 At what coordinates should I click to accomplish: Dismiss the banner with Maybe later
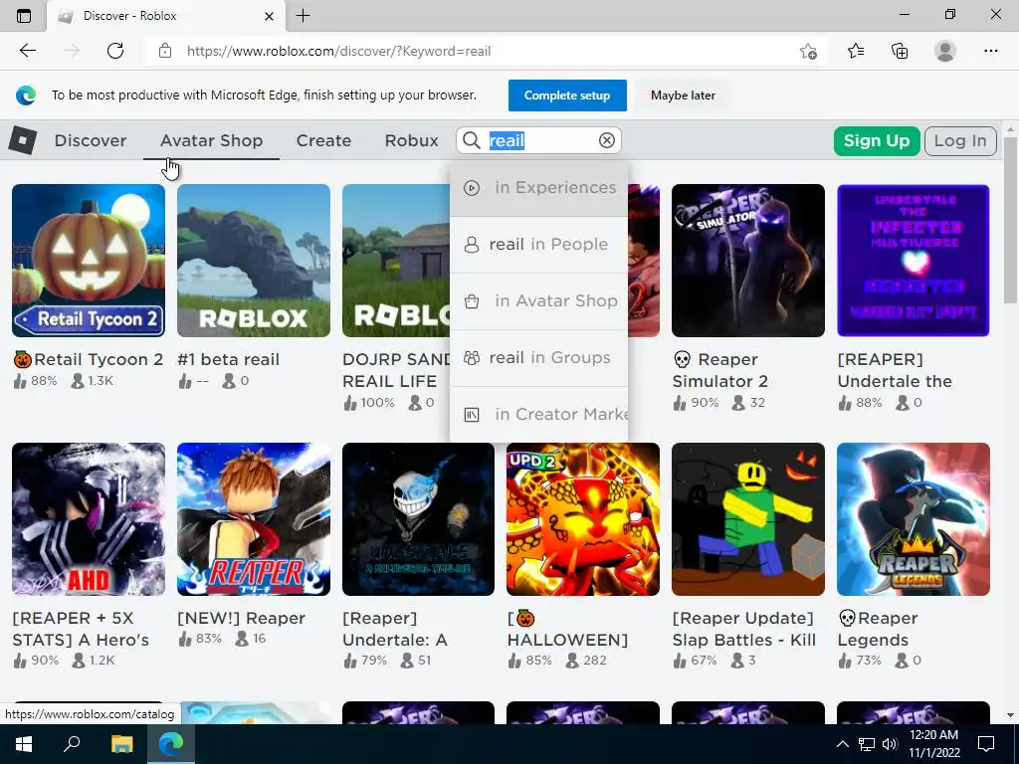(x=683, y=95)
